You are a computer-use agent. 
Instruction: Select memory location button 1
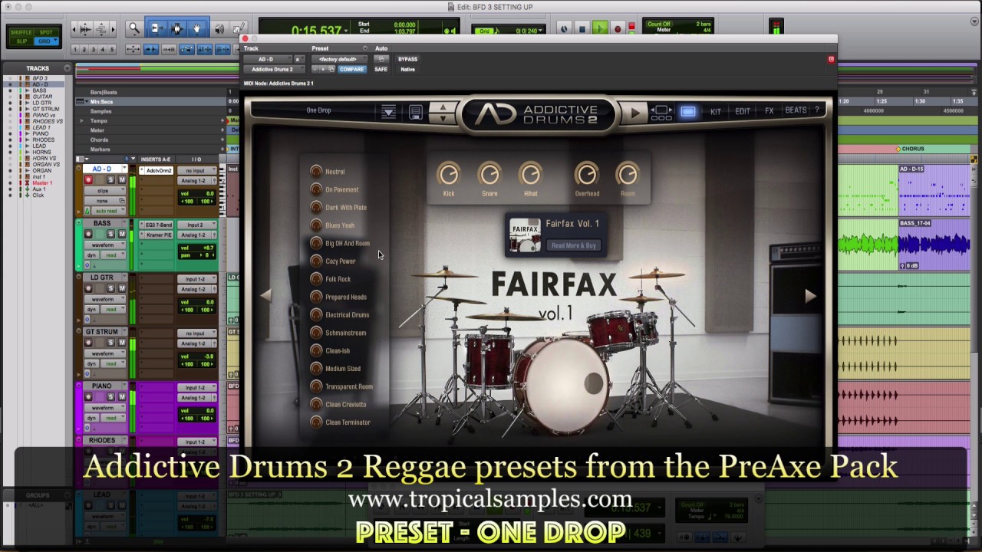point(75,50)
